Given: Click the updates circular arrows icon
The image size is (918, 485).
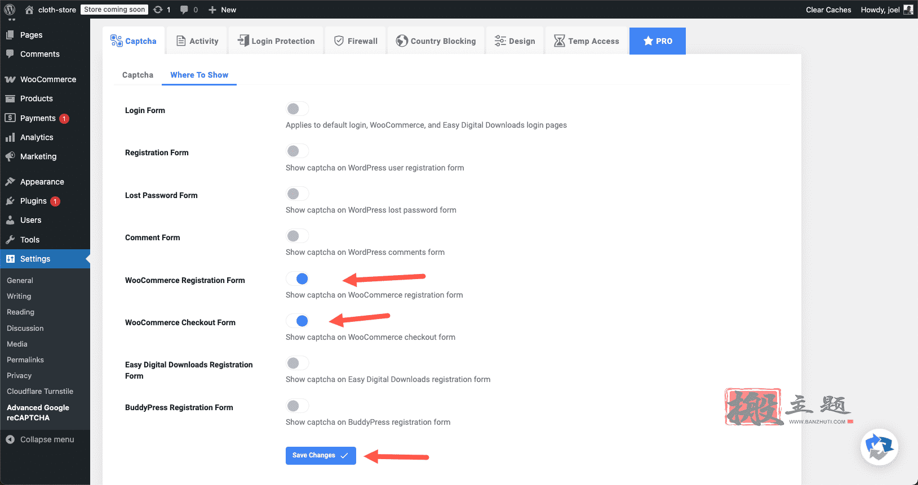Looking at the screenshot, I should 158,10.
